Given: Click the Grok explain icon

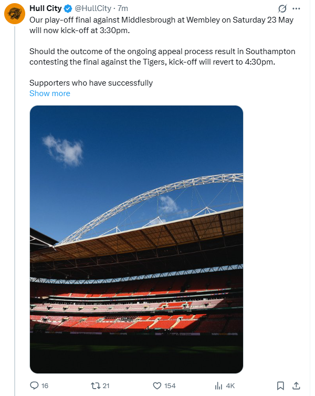Looking at the screenshot, I should [x=282, y=8].
